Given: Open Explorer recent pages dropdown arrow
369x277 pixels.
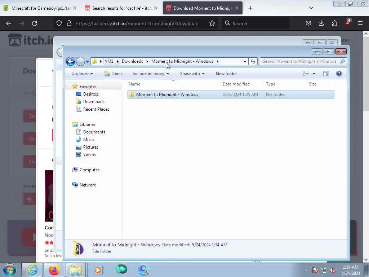Looking at the screenshot, I should 88,62.
